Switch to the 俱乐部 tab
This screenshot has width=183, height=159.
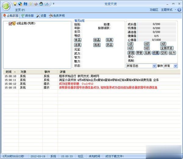(x=27, y=16)
